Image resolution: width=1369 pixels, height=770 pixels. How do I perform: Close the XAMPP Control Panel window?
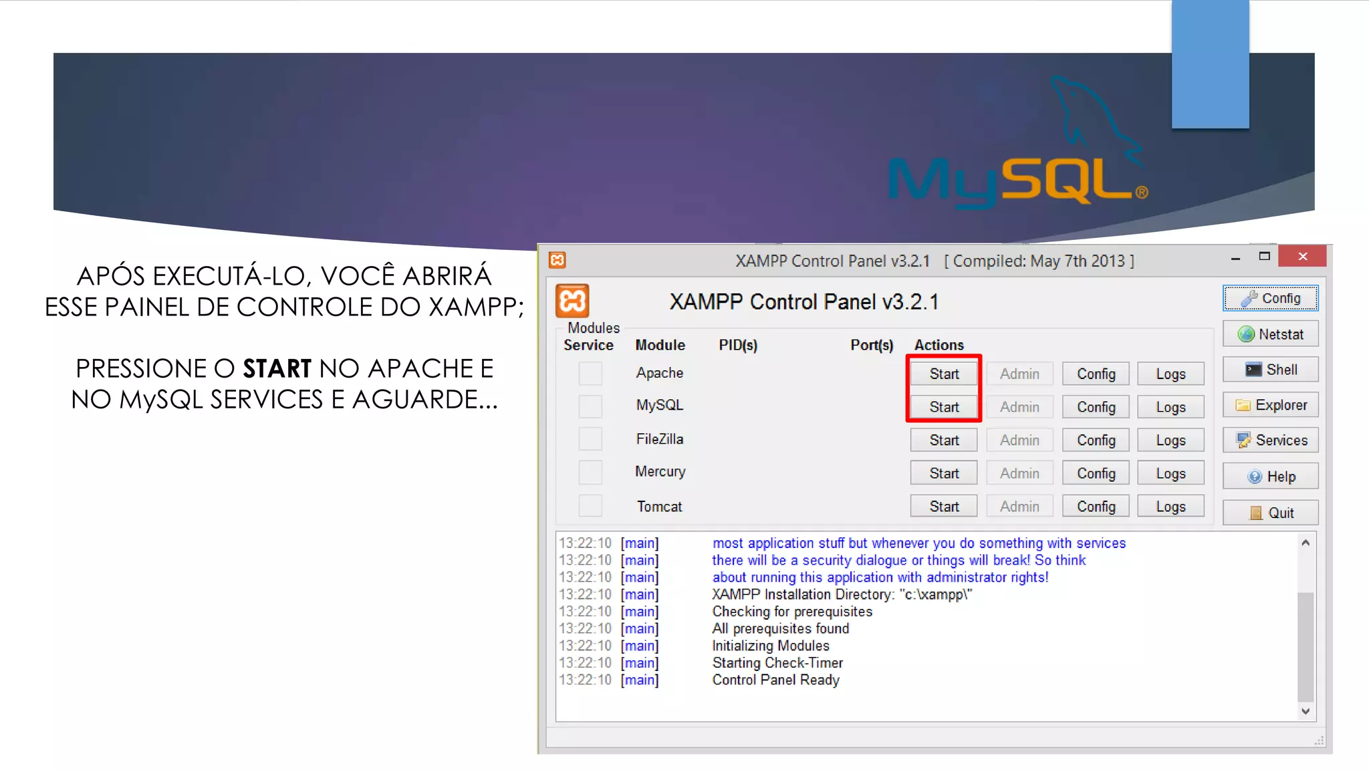point(1302,257)
